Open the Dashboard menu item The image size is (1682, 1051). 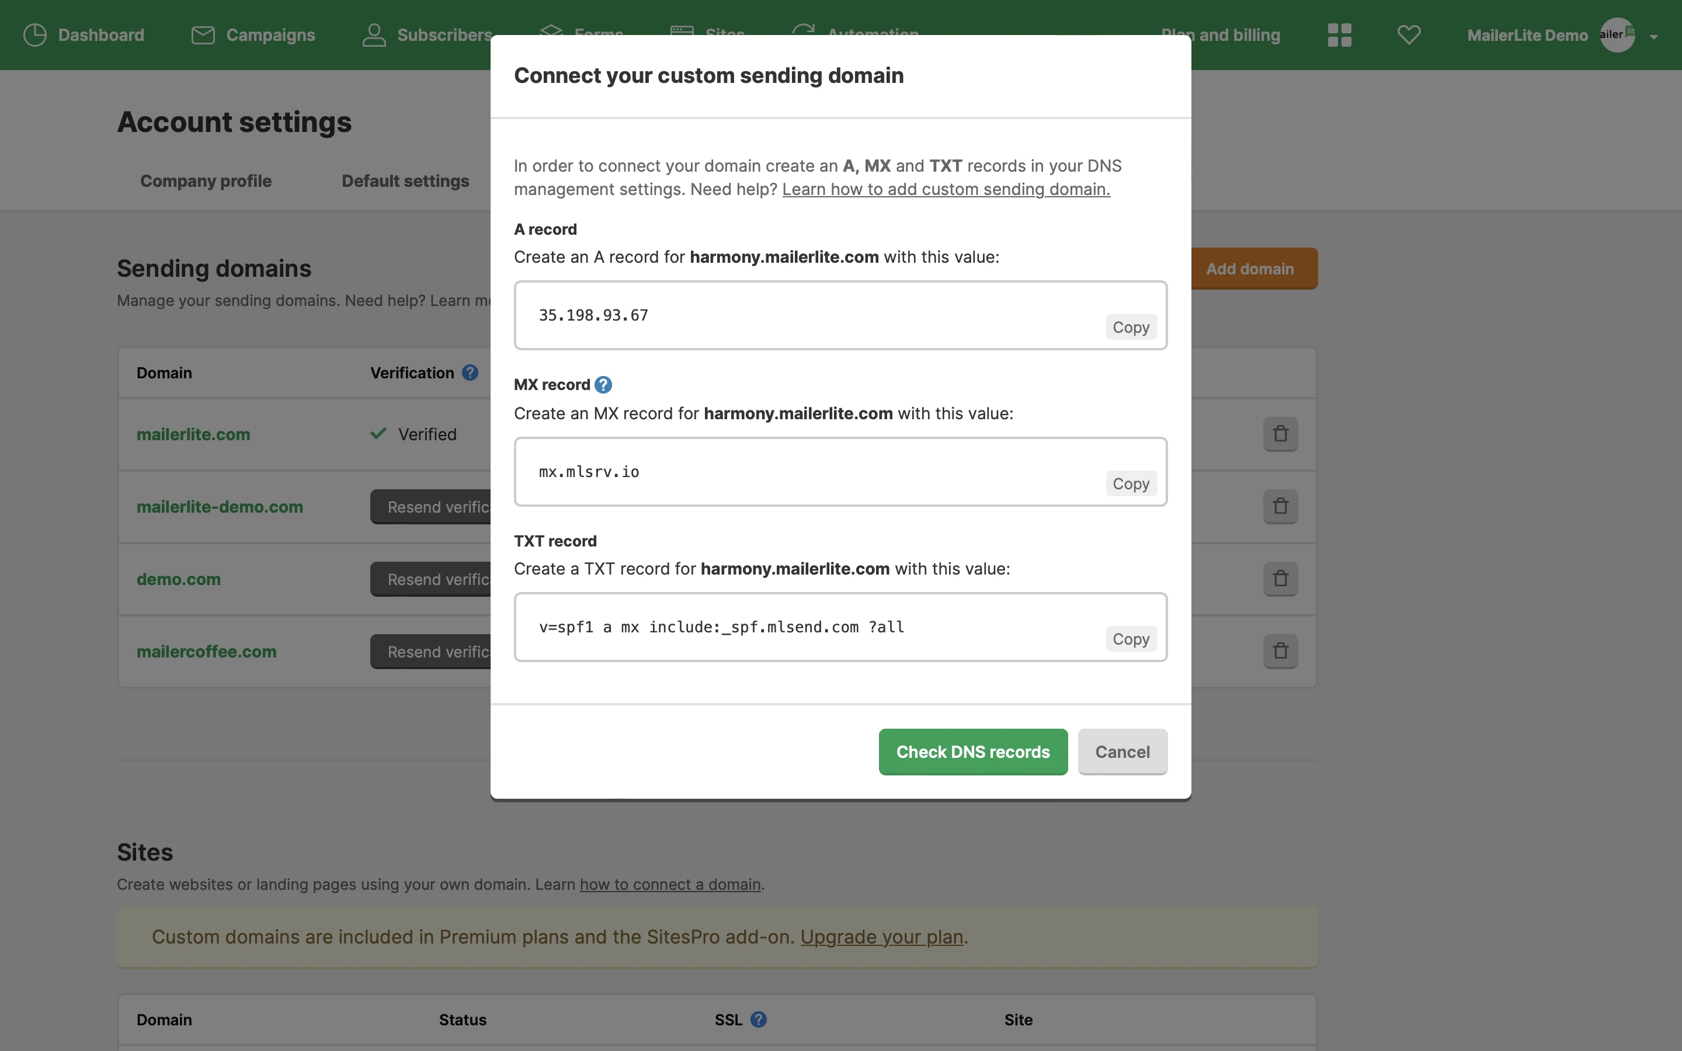pos(84,35)
